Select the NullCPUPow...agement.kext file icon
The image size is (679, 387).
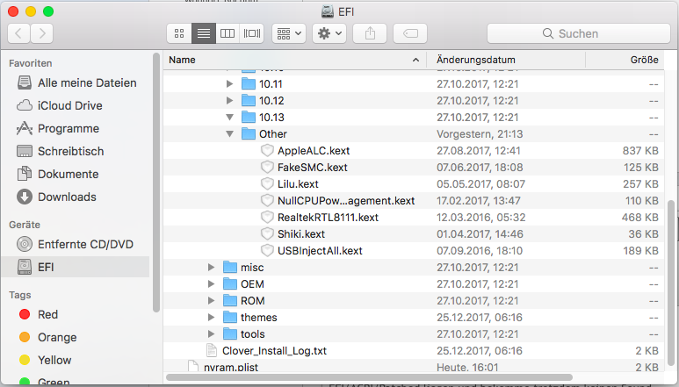[x=267, y=201]
